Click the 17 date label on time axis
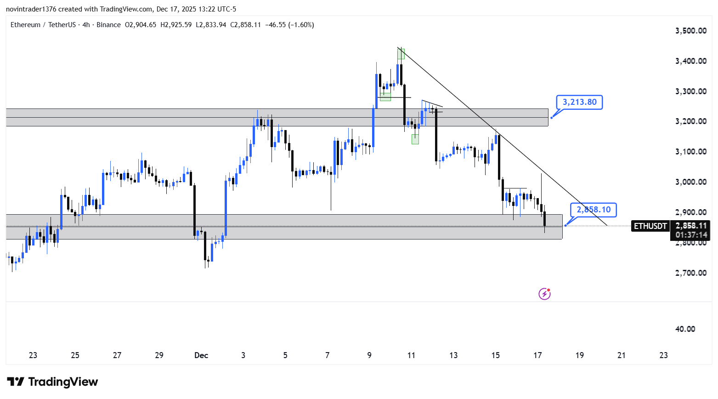The image size is (718, 399). coord(537,355)
